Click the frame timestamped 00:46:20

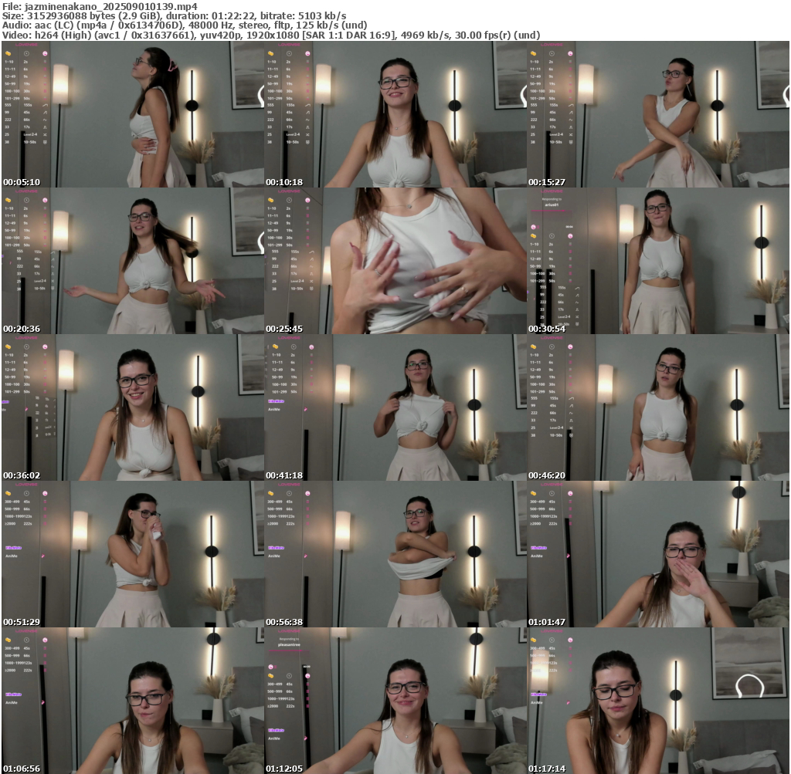tap(658, 407)
